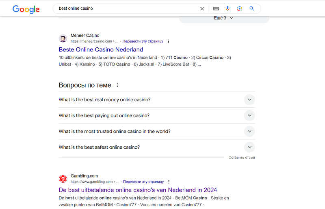Click 'Перевести эту страницу' for Meneer Casino
Image resolution: width=325 pixels, height=209 pixels.
point(143,41)
